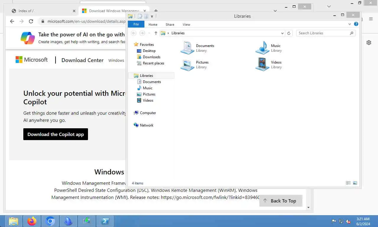Viewport: 378px width, 227px height.
Task: Click the muted volume tray icon
Action: click(348, 221)
